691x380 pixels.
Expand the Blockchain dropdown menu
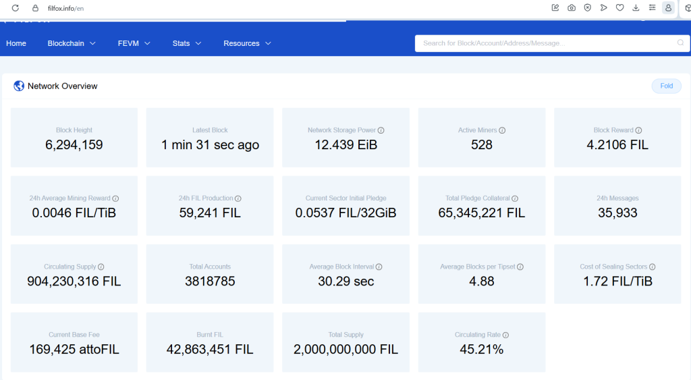tap(72, 43)
